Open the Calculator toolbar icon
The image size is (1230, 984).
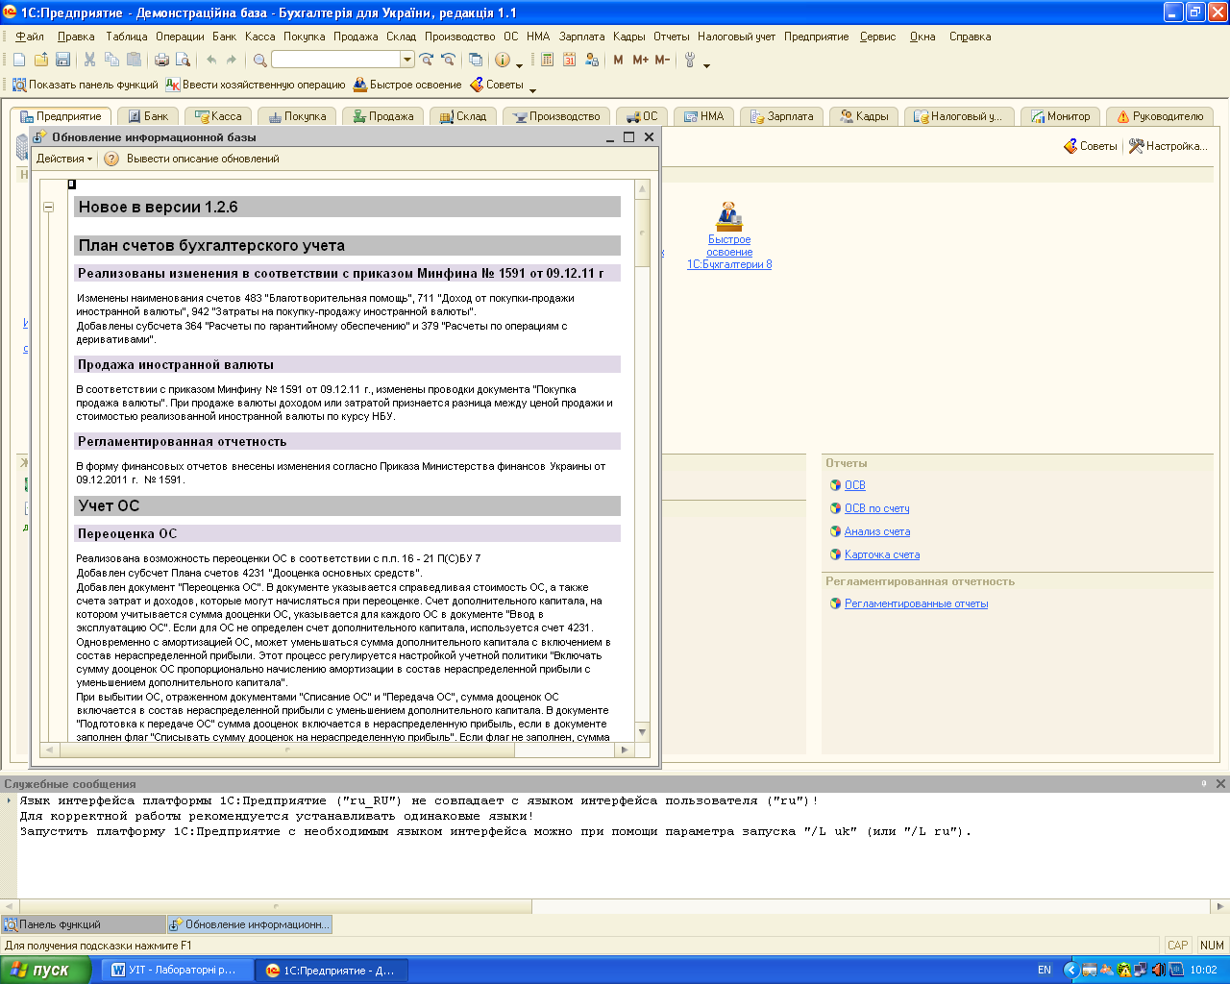547,60
